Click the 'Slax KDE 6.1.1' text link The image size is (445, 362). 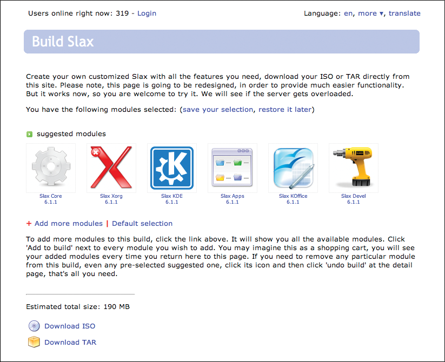(x=172, y=199)
